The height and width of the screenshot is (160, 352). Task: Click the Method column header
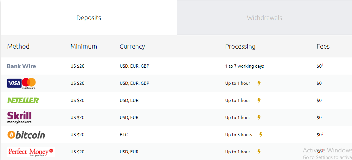pos(18,47)
